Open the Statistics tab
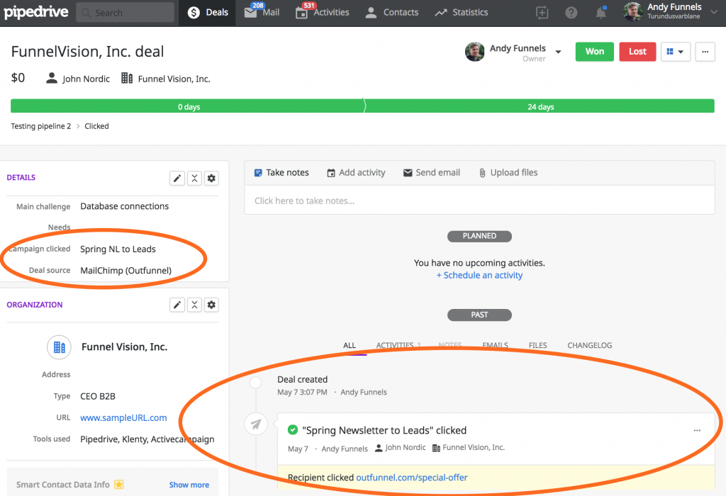Viewport: 726px width, 496px height. pyautogui.click(x=461, y=13)
